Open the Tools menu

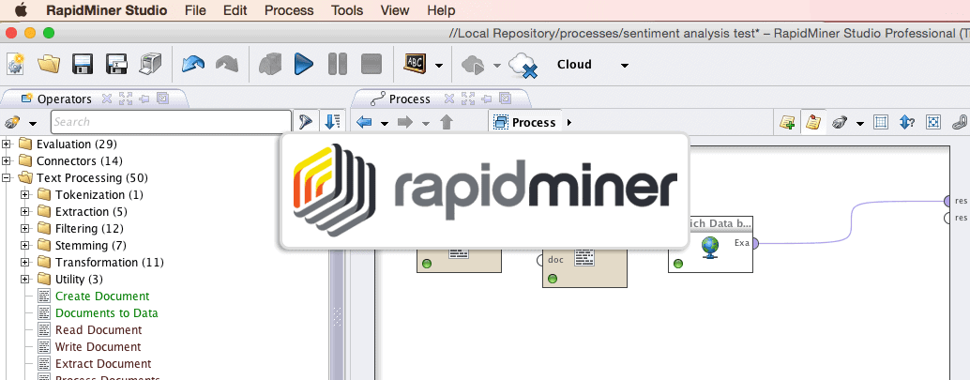coord(347,10)
